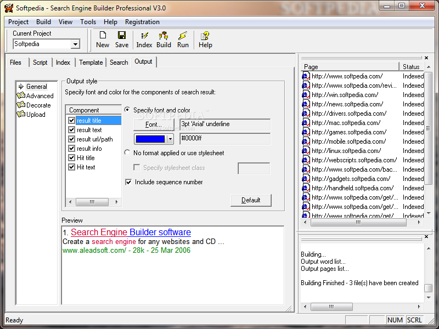Click the Build toolbar icon

click(164, 36)
